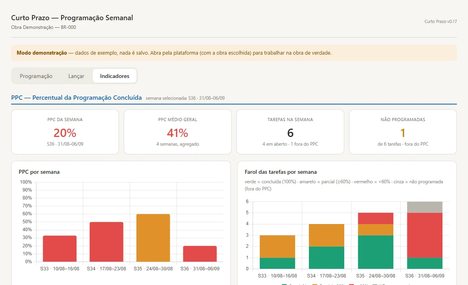Image resolution: width=468 pixels, height=285 pixels.
Task: Click the green S35 segment in Farol chart
Action: tap(376, 252)
